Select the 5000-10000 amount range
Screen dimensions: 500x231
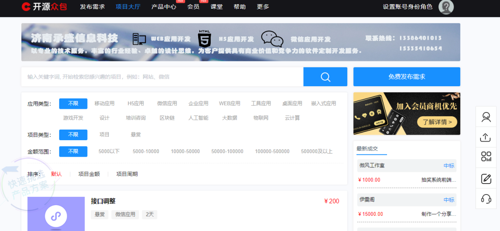tap(146, 152)
